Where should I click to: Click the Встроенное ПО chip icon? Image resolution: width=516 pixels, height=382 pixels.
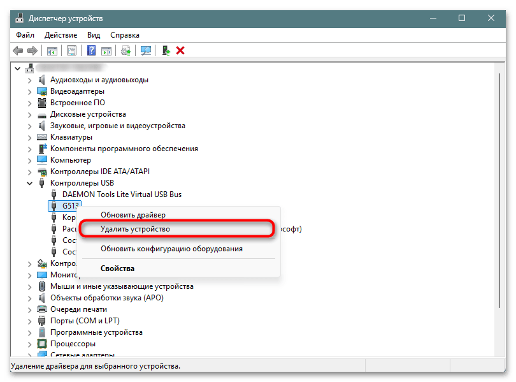pos(42,103)
